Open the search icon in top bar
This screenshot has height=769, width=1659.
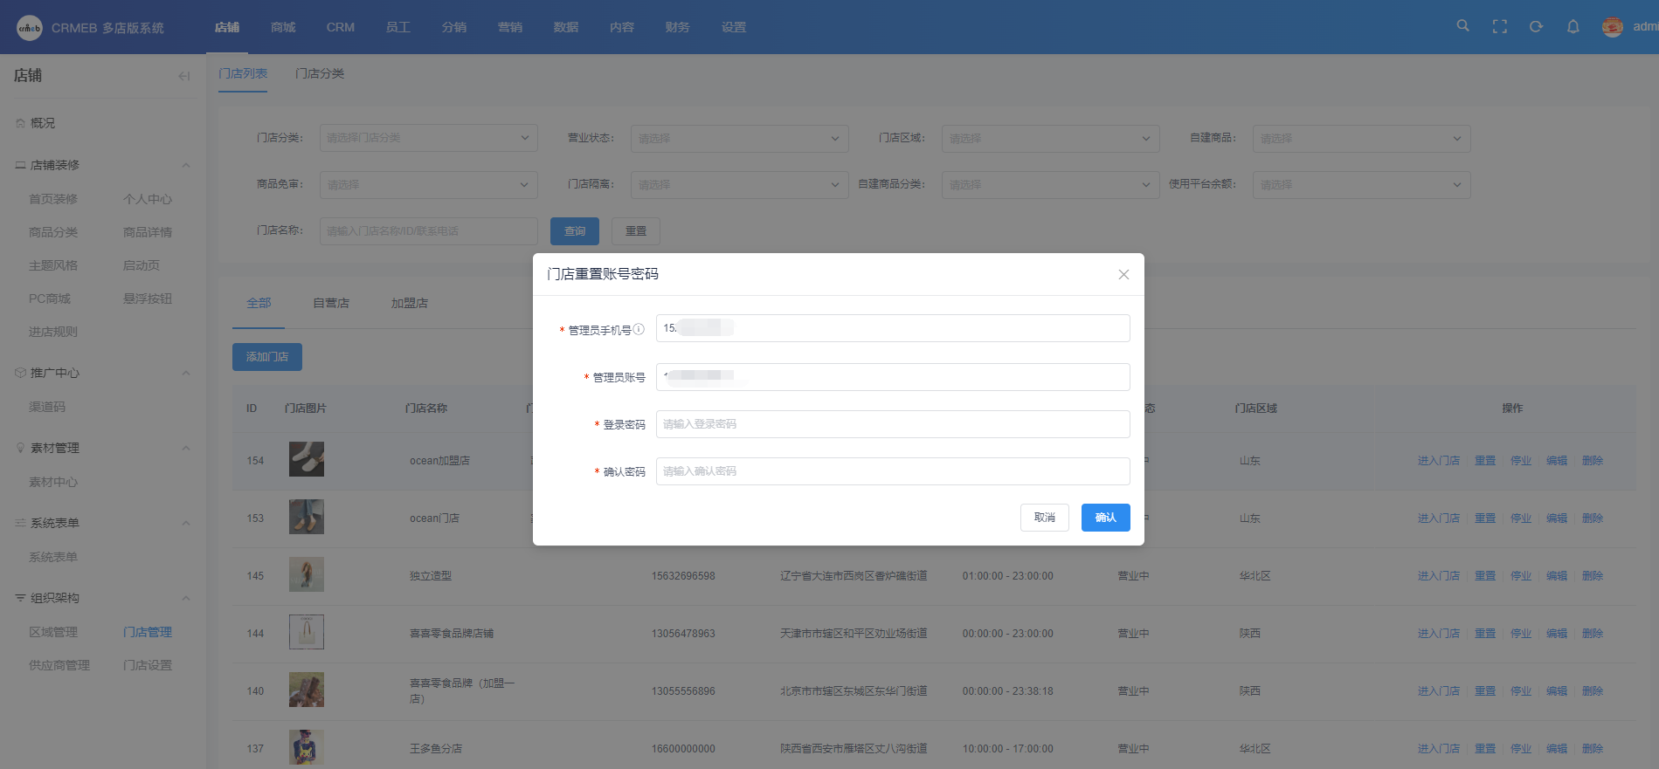click(x=1462, y=26)
